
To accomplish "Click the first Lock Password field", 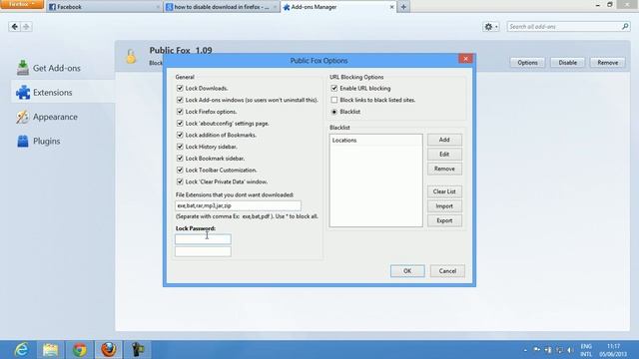I will (203, 239).
